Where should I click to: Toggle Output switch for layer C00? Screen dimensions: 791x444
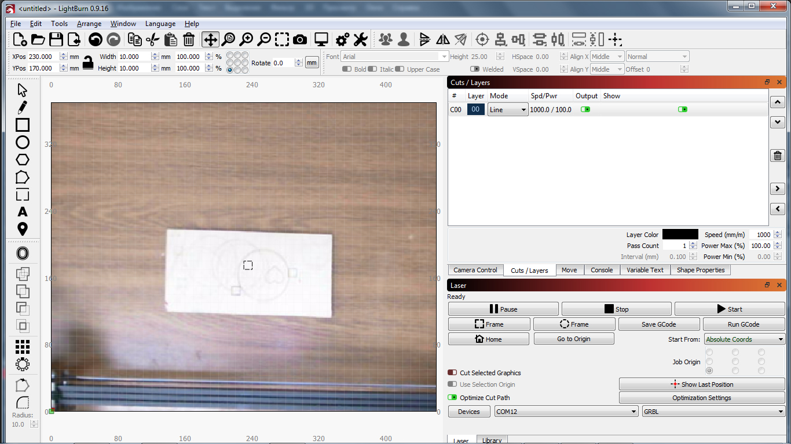tap(585, 109)
